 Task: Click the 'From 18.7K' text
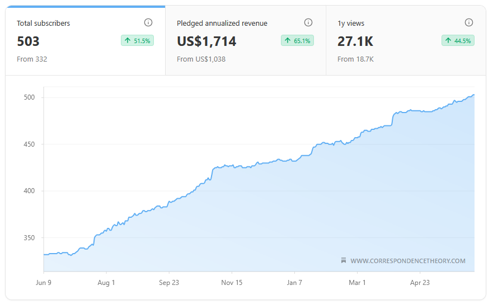[x=355, y=59]
